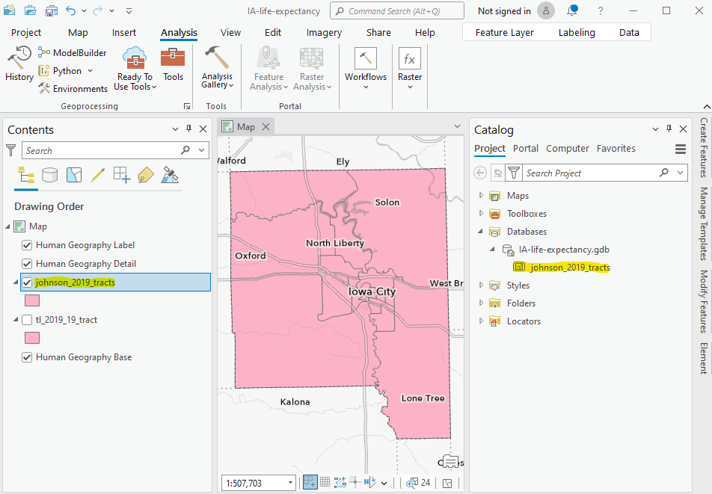This screenshot has height=494, width=712.
Task: Expand Locators in Catalog
Action: point(481,321)
